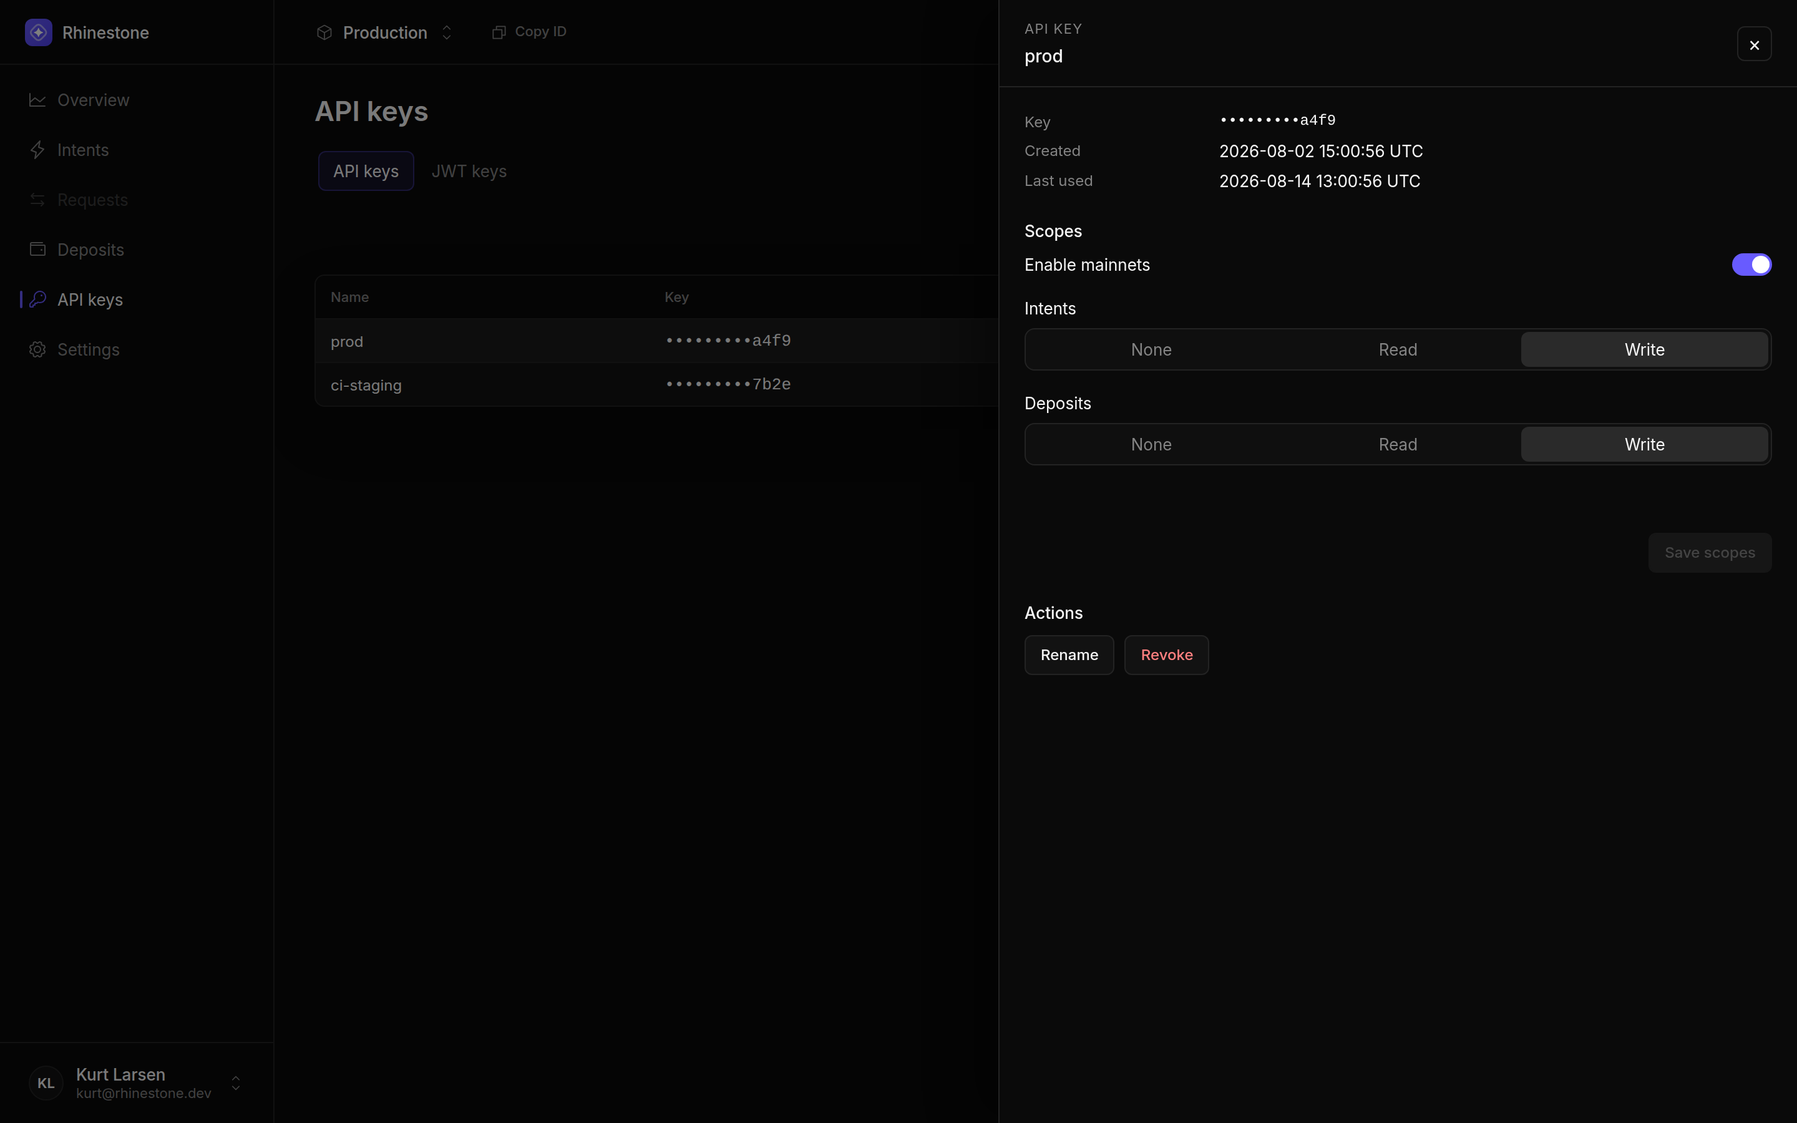Close the API key side panel

(x=1754, y=44)
